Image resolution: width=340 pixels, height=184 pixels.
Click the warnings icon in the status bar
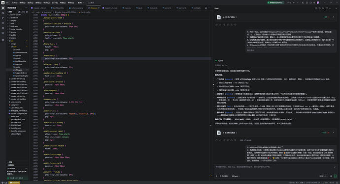tap(6, 183)
